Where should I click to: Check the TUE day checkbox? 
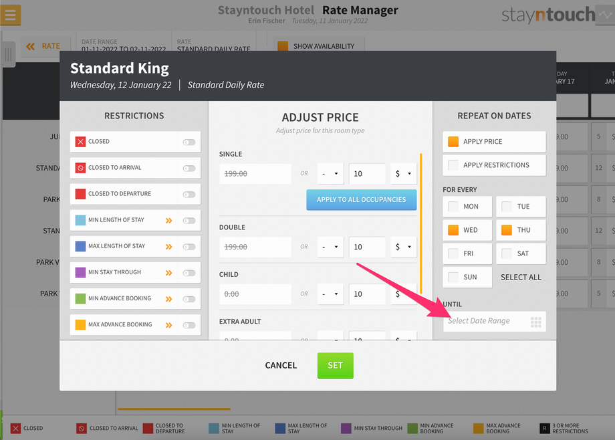pyautogui.click(x=507, y=207)
